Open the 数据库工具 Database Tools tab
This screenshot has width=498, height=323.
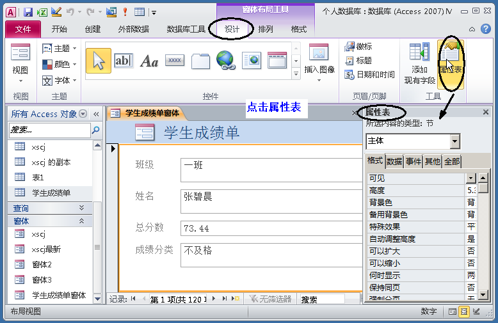click(x=186, y=29)
